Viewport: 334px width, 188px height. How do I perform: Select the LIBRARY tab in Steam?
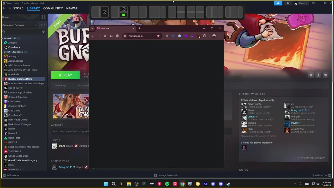tap(33, 8)
